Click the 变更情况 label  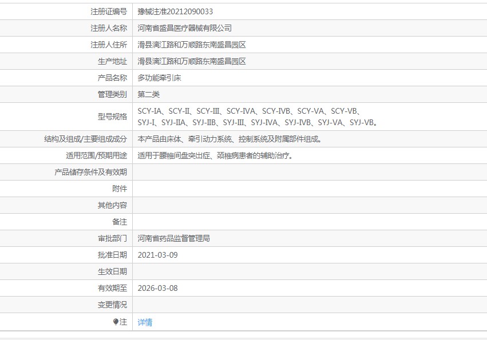coord(112,305)
